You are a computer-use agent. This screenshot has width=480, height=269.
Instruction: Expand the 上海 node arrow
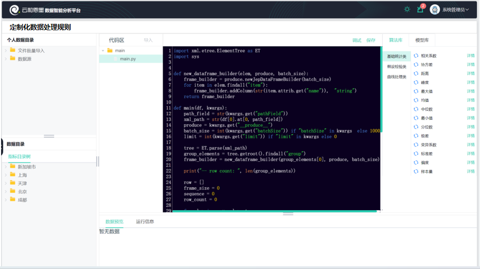click(6, 175)
